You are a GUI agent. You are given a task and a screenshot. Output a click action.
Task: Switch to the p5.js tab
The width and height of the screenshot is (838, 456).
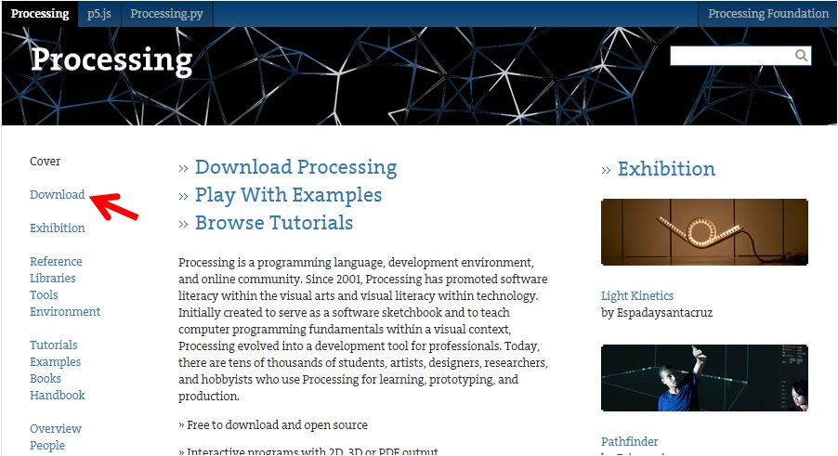click(x=99, y=13)
